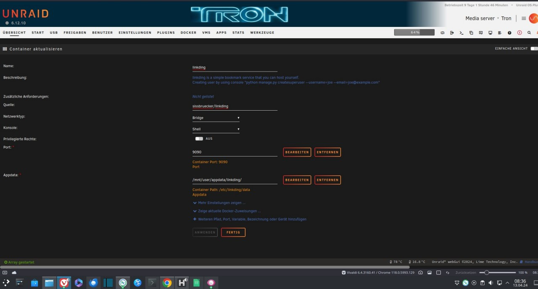
Task: Open the software store bag icon
Action: [x=34, y=283]
